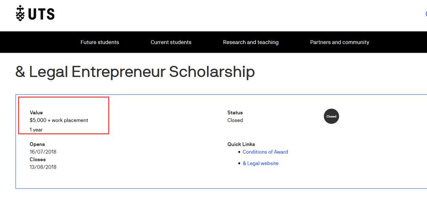This screenshot has height=197, width=427.
Task: Click the opening date 16/07/2018
Action: click(x=43, y=152)
